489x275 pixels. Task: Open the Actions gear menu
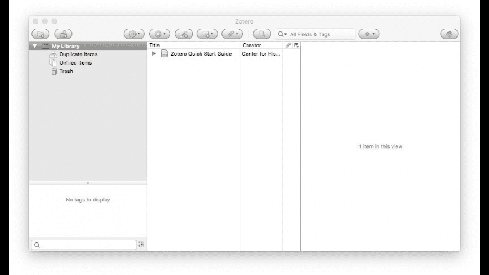(x=134, y=34)
